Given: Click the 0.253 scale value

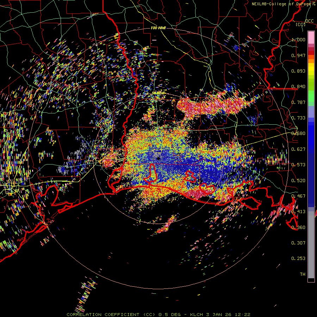Looking at the screenshot, I should (298, 259).
